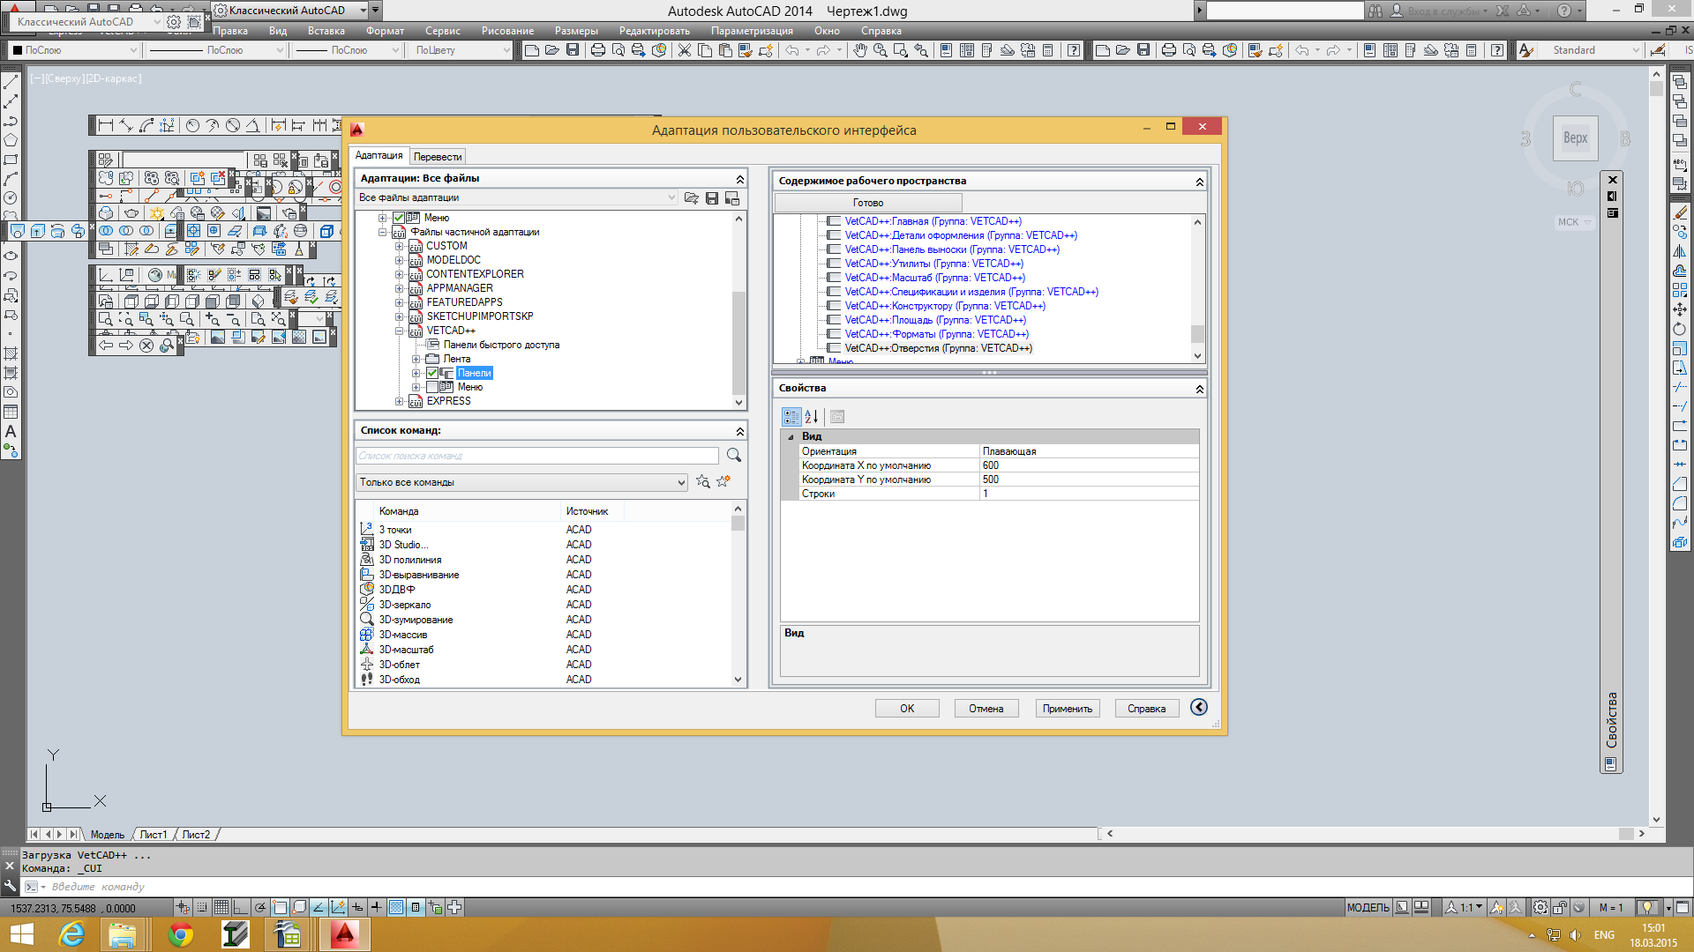Click the Copy icon next to the scissors

pyautogui.click(x=704, y=50)
